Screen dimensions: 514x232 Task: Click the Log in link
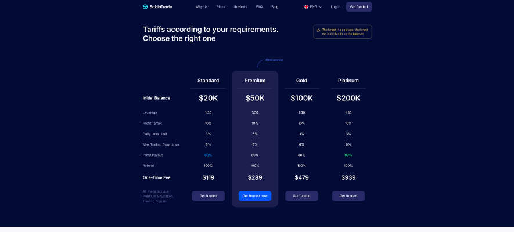coord(335,6)
